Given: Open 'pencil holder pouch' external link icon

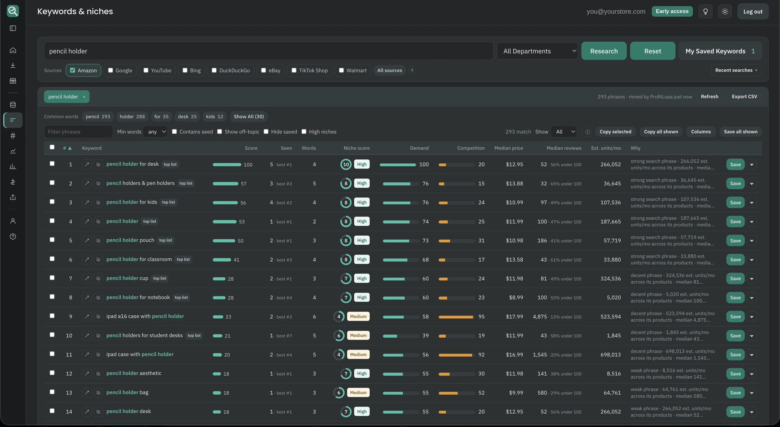Looking at the screenshot, I should [87, 241].
